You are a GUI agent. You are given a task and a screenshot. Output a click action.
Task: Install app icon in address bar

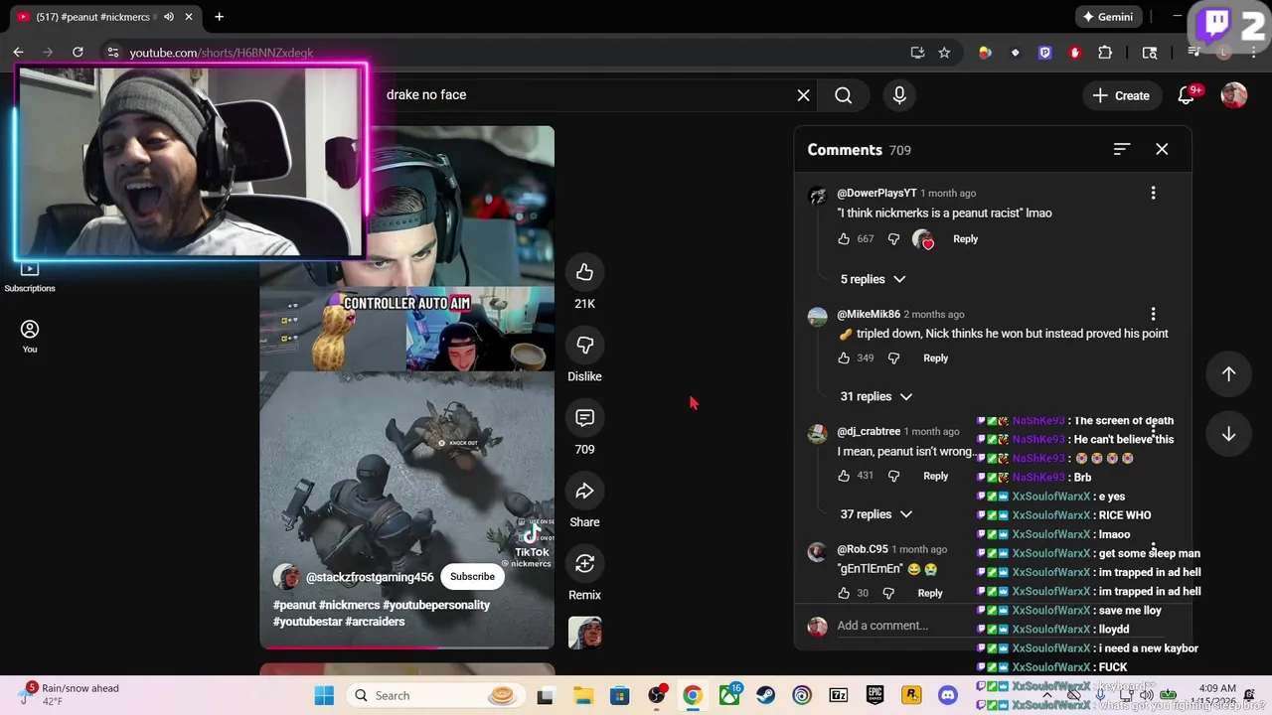[917, 53]
